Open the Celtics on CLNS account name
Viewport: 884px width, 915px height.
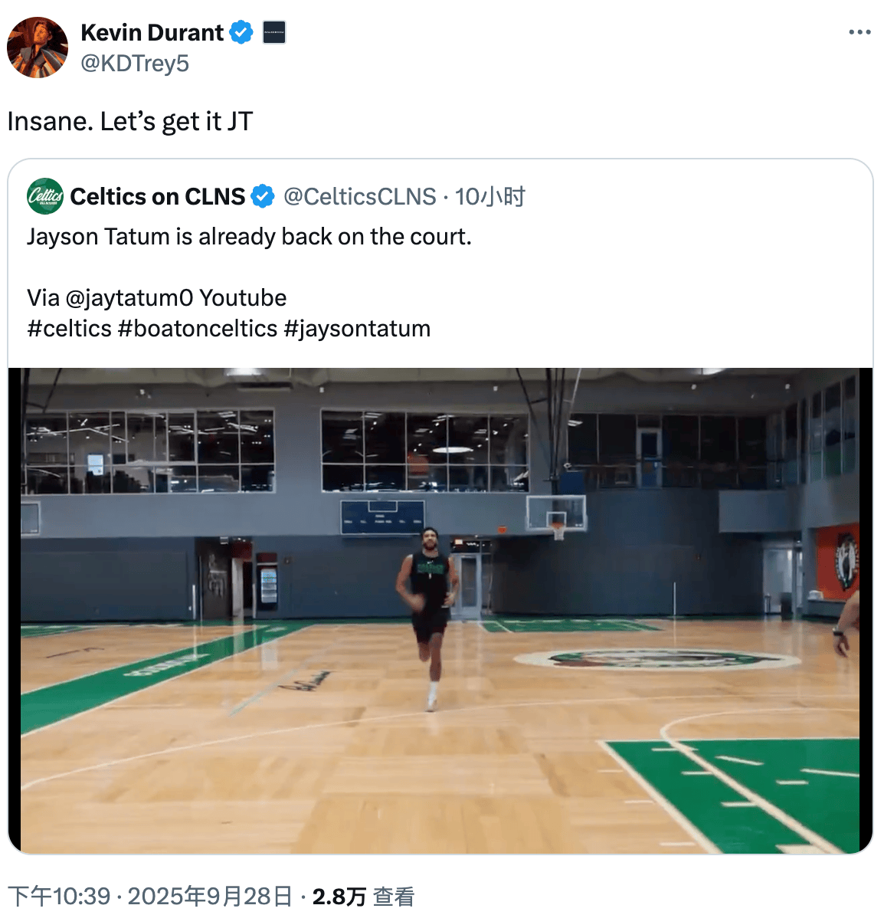(157, 197)
